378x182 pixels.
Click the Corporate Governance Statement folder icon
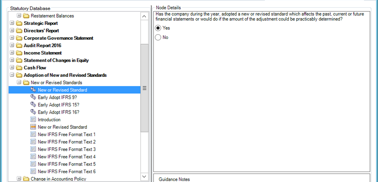coord(19,38)
